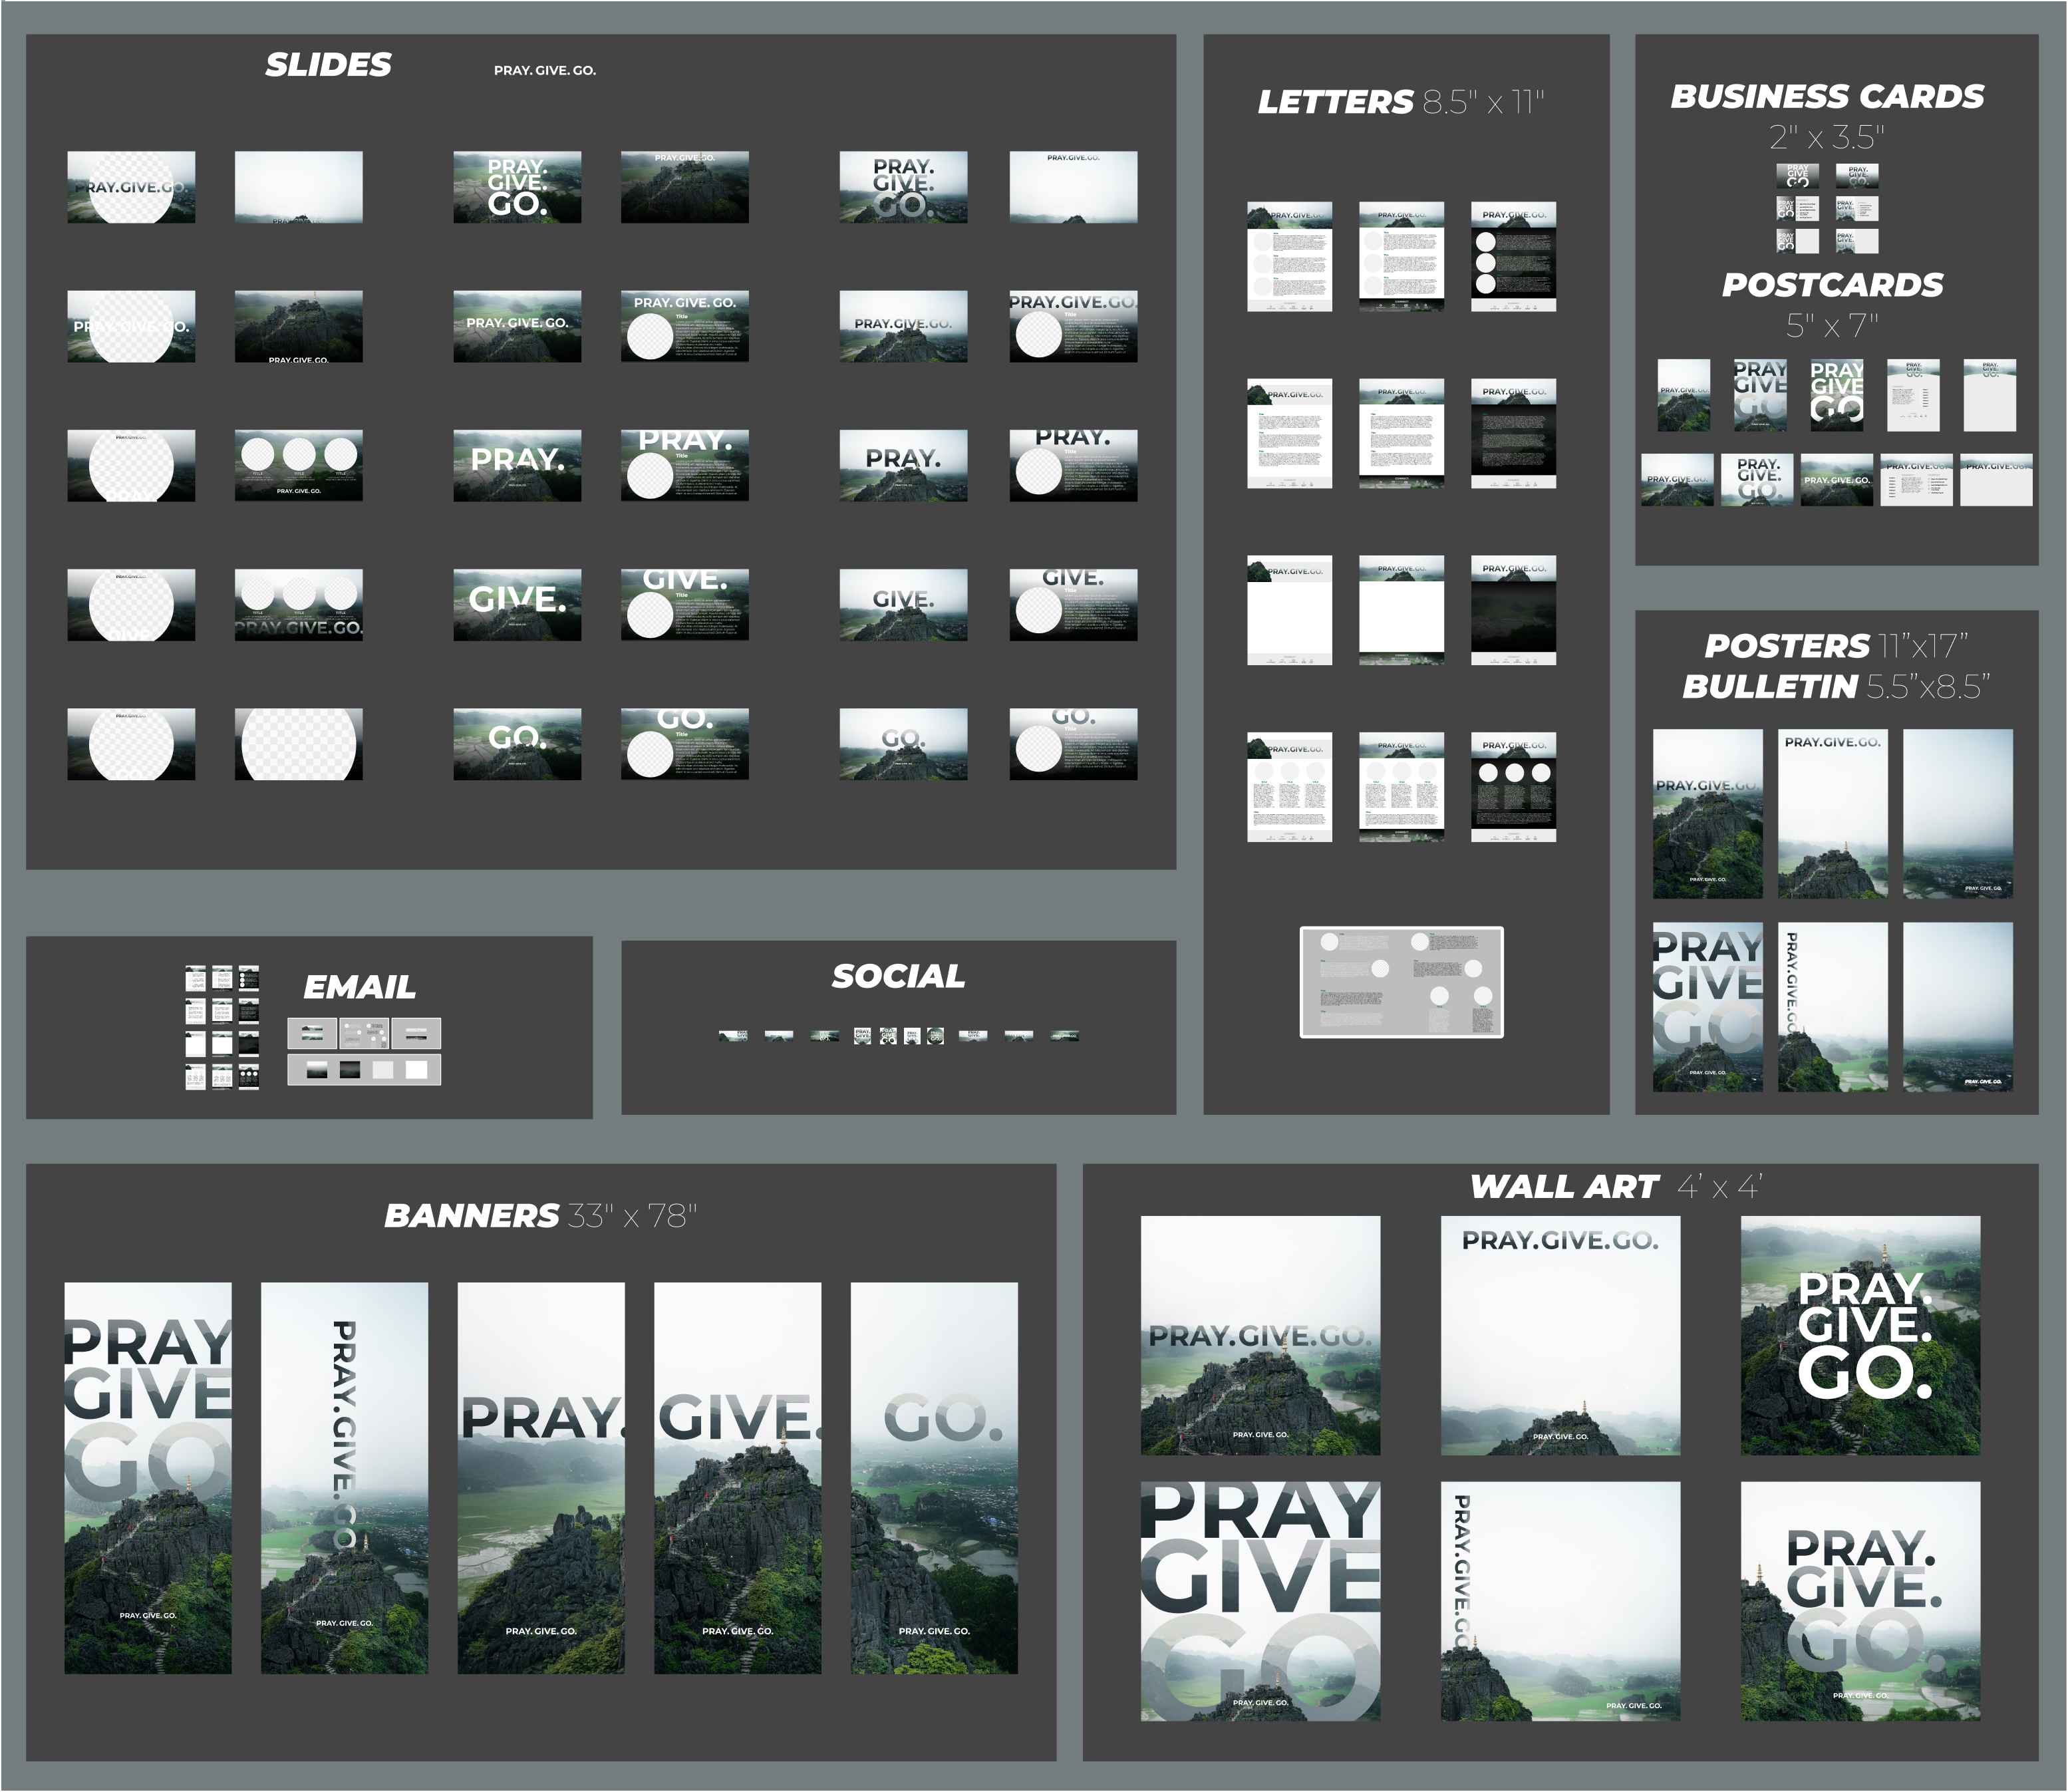
Task: Select the gray layout guide below the letters
Action: (x=1400, y=982)
